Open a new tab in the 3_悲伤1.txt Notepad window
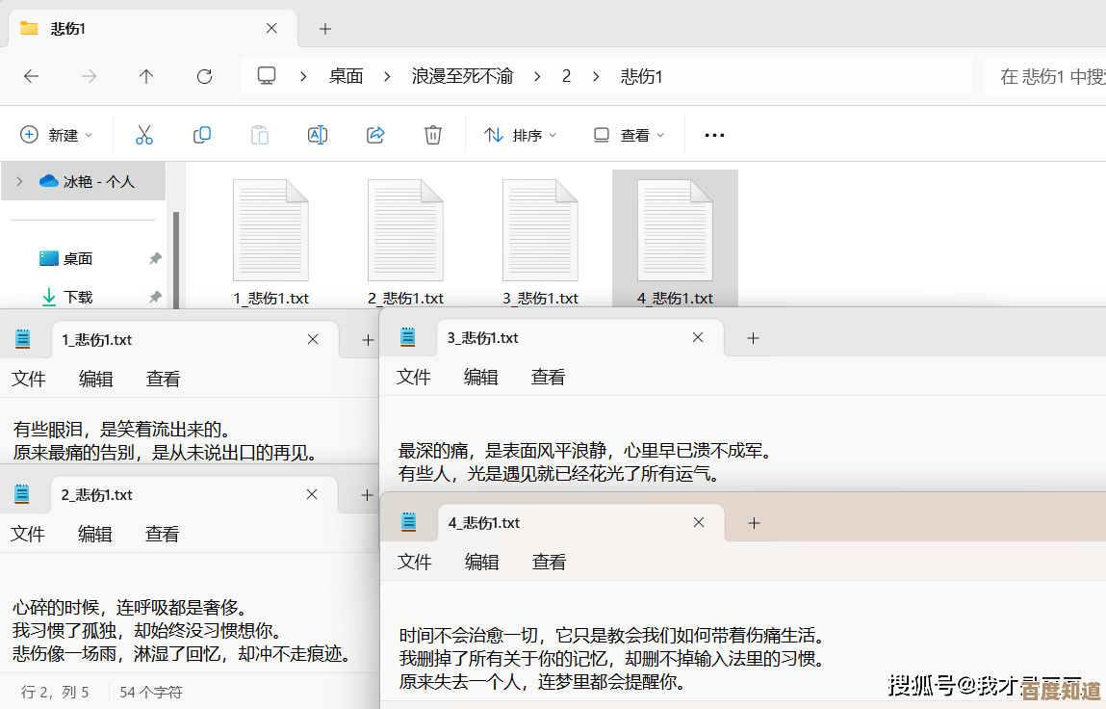The height and width of the screenshot is (709, 1106). pyautogui.click(x=753, y=337)
